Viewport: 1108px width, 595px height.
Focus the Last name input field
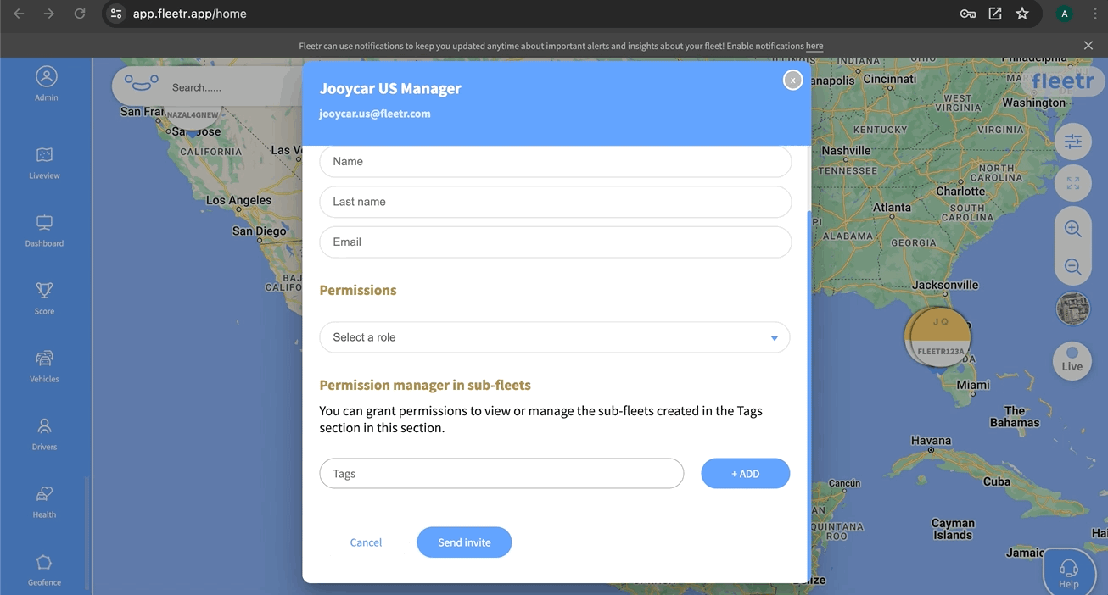coord(556,202)
